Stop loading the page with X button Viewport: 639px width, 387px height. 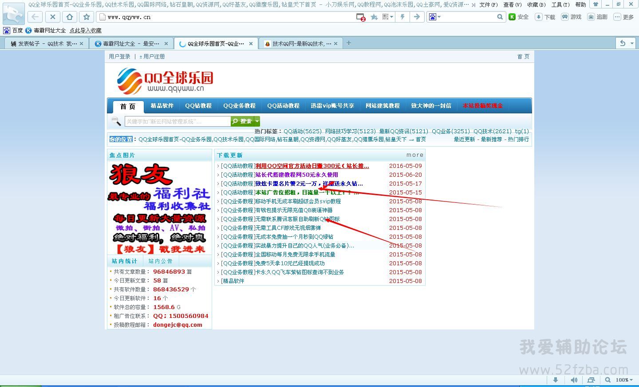pyautogui.click(x=52, y=17)
